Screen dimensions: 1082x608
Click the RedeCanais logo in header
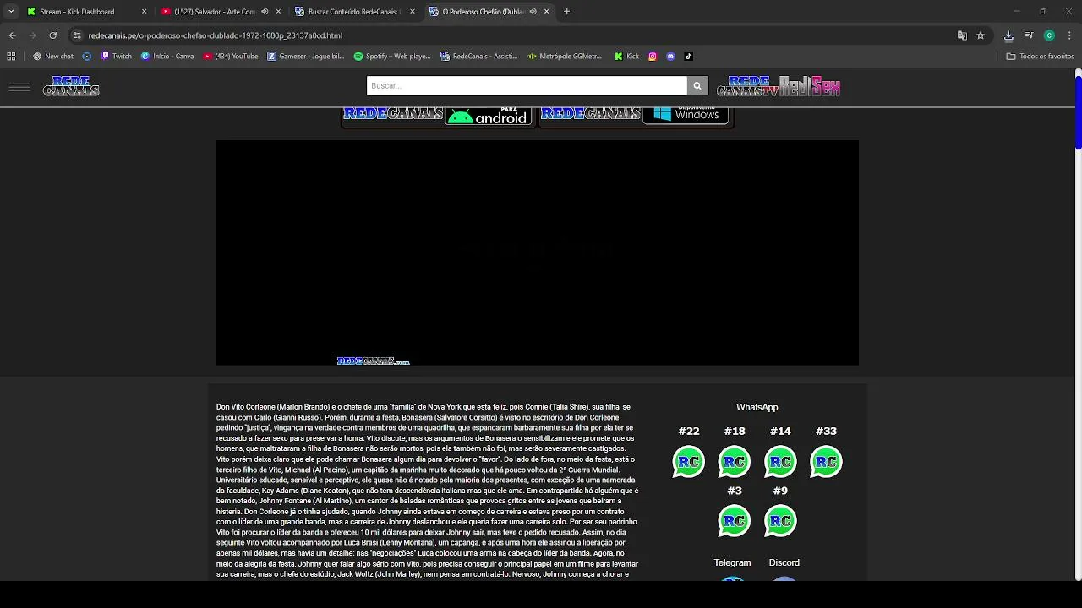71,86
